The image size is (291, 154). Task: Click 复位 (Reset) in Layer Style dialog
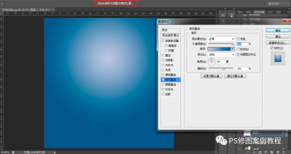tap(278, 36)
